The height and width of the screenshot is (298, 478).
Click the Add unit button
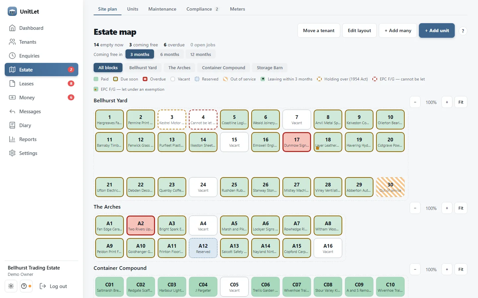437,30
